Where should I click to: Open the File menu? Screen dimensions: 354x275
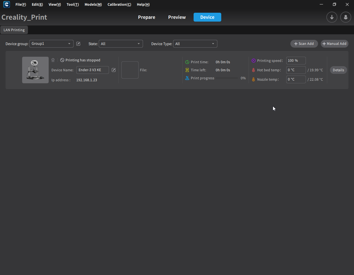click(21, 4)
